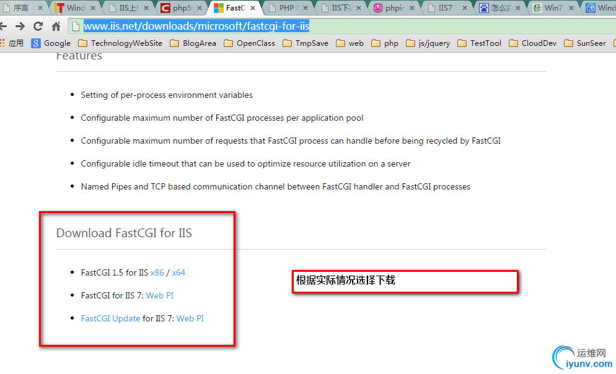Close the PHP tab
616x374 pixels.
click(x=306, y=8)
